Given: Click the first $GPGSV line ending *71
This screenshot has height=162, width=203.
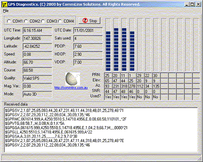Looking at the screenshot, I should 64,111.
